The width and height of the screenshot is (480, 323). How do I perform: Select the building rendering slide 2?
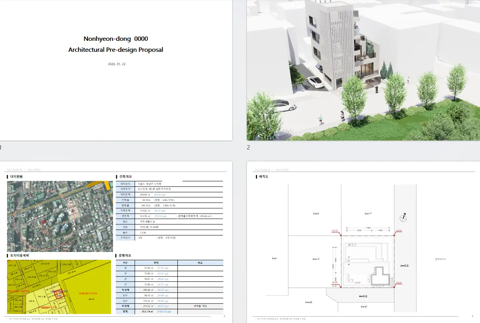[363, 70]
